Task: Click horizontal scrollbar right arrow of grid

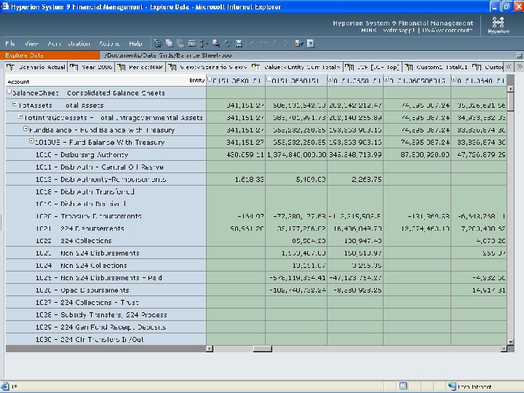Action: coord(504,349)
